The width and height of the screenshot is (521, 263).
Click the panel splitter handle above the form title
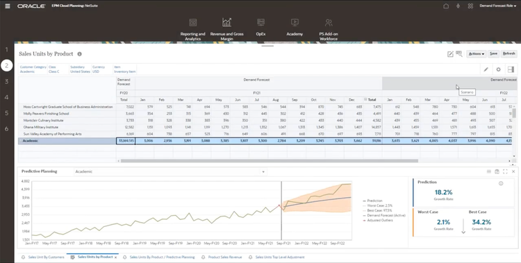(267, 46)
